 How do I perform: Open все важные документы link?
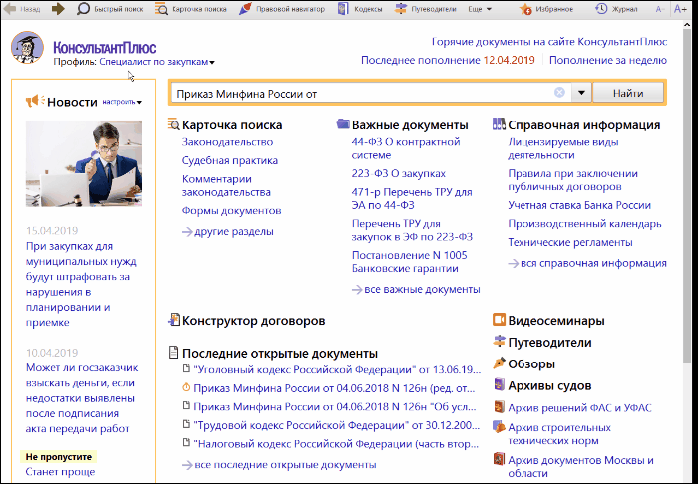416,290
